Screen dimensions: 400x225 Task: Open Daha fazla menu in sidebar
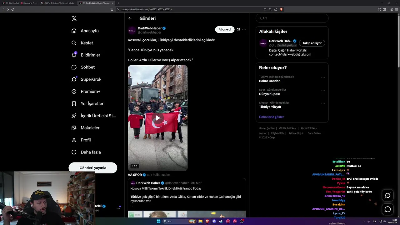tap(86, 152)
